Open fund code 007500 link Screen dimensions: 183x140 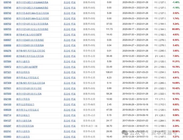[x=7, y=77]
